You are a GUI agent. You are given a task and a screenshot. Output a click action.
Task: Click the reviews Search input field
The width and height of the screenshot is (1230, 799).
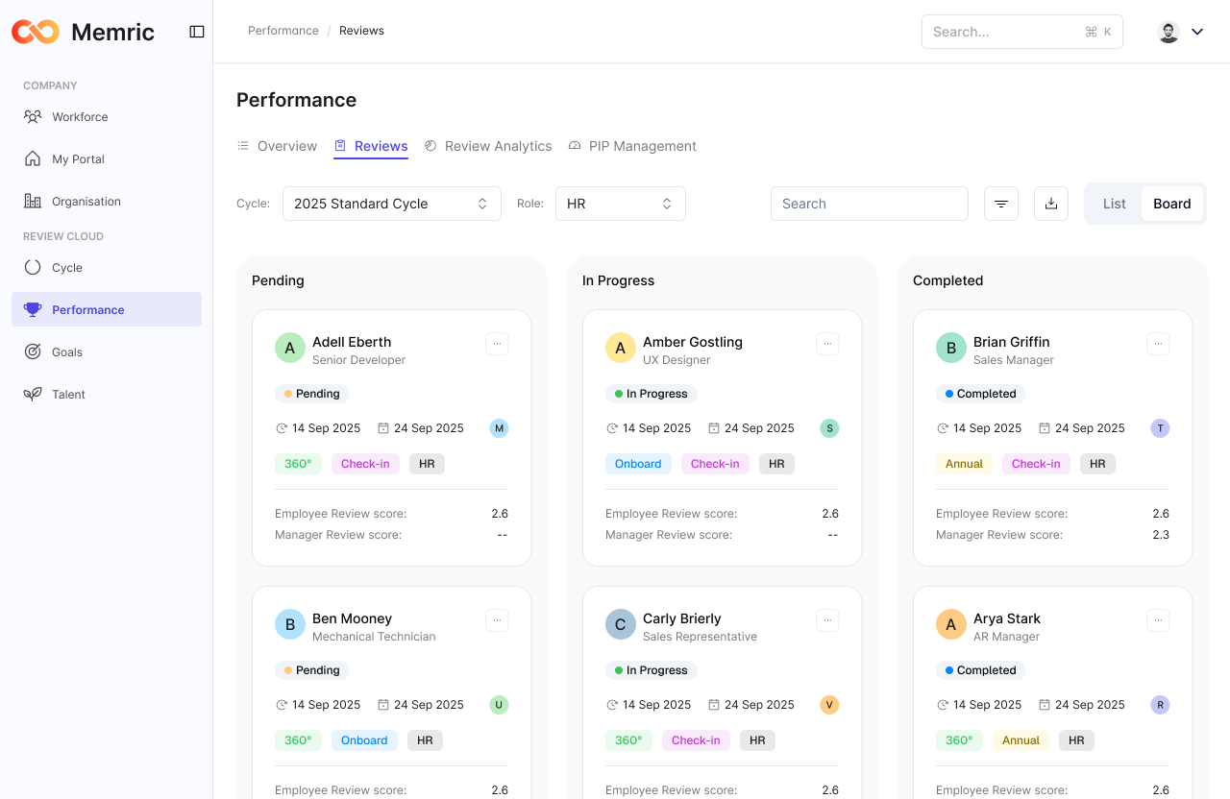pyautogui.click(x=870, y=204)
